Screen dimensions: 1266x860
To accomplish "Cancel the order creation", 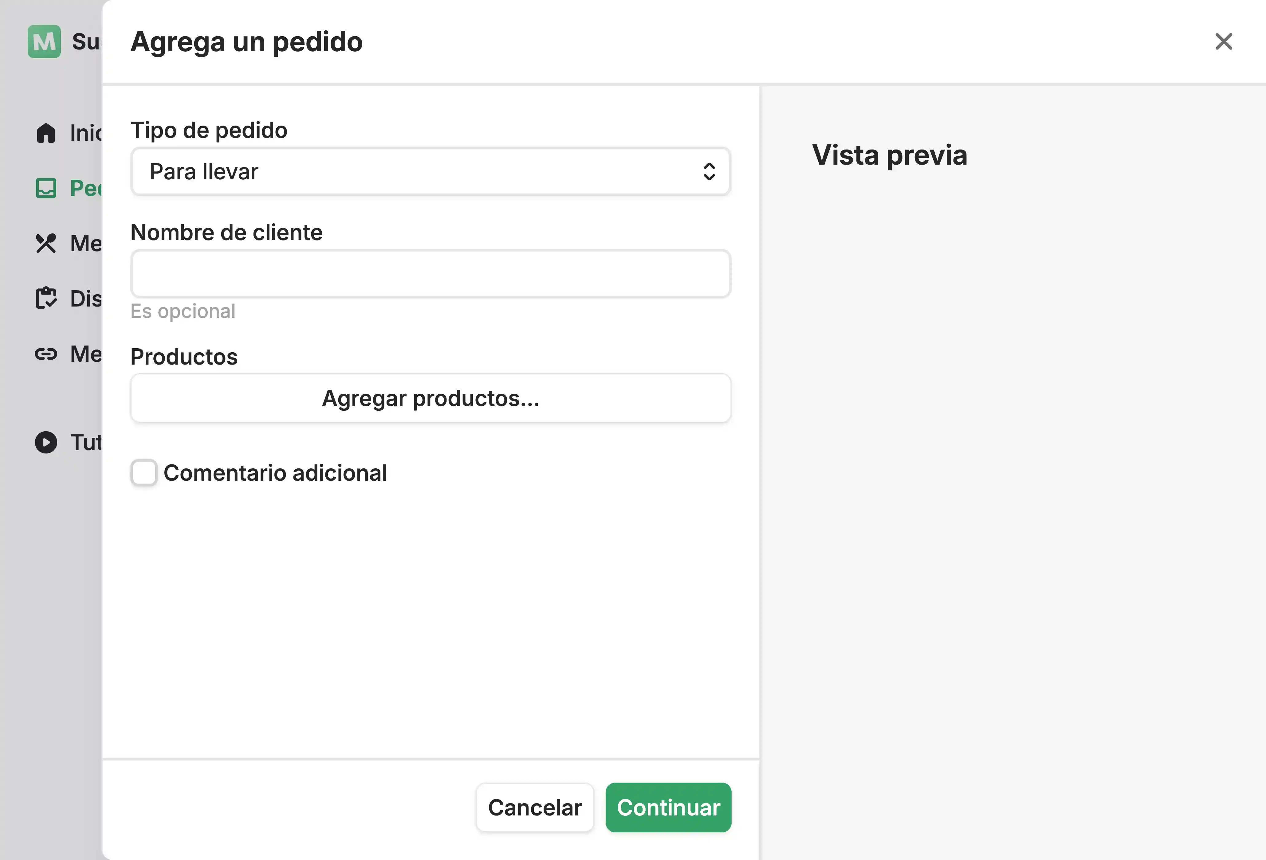I will (534, 808).
